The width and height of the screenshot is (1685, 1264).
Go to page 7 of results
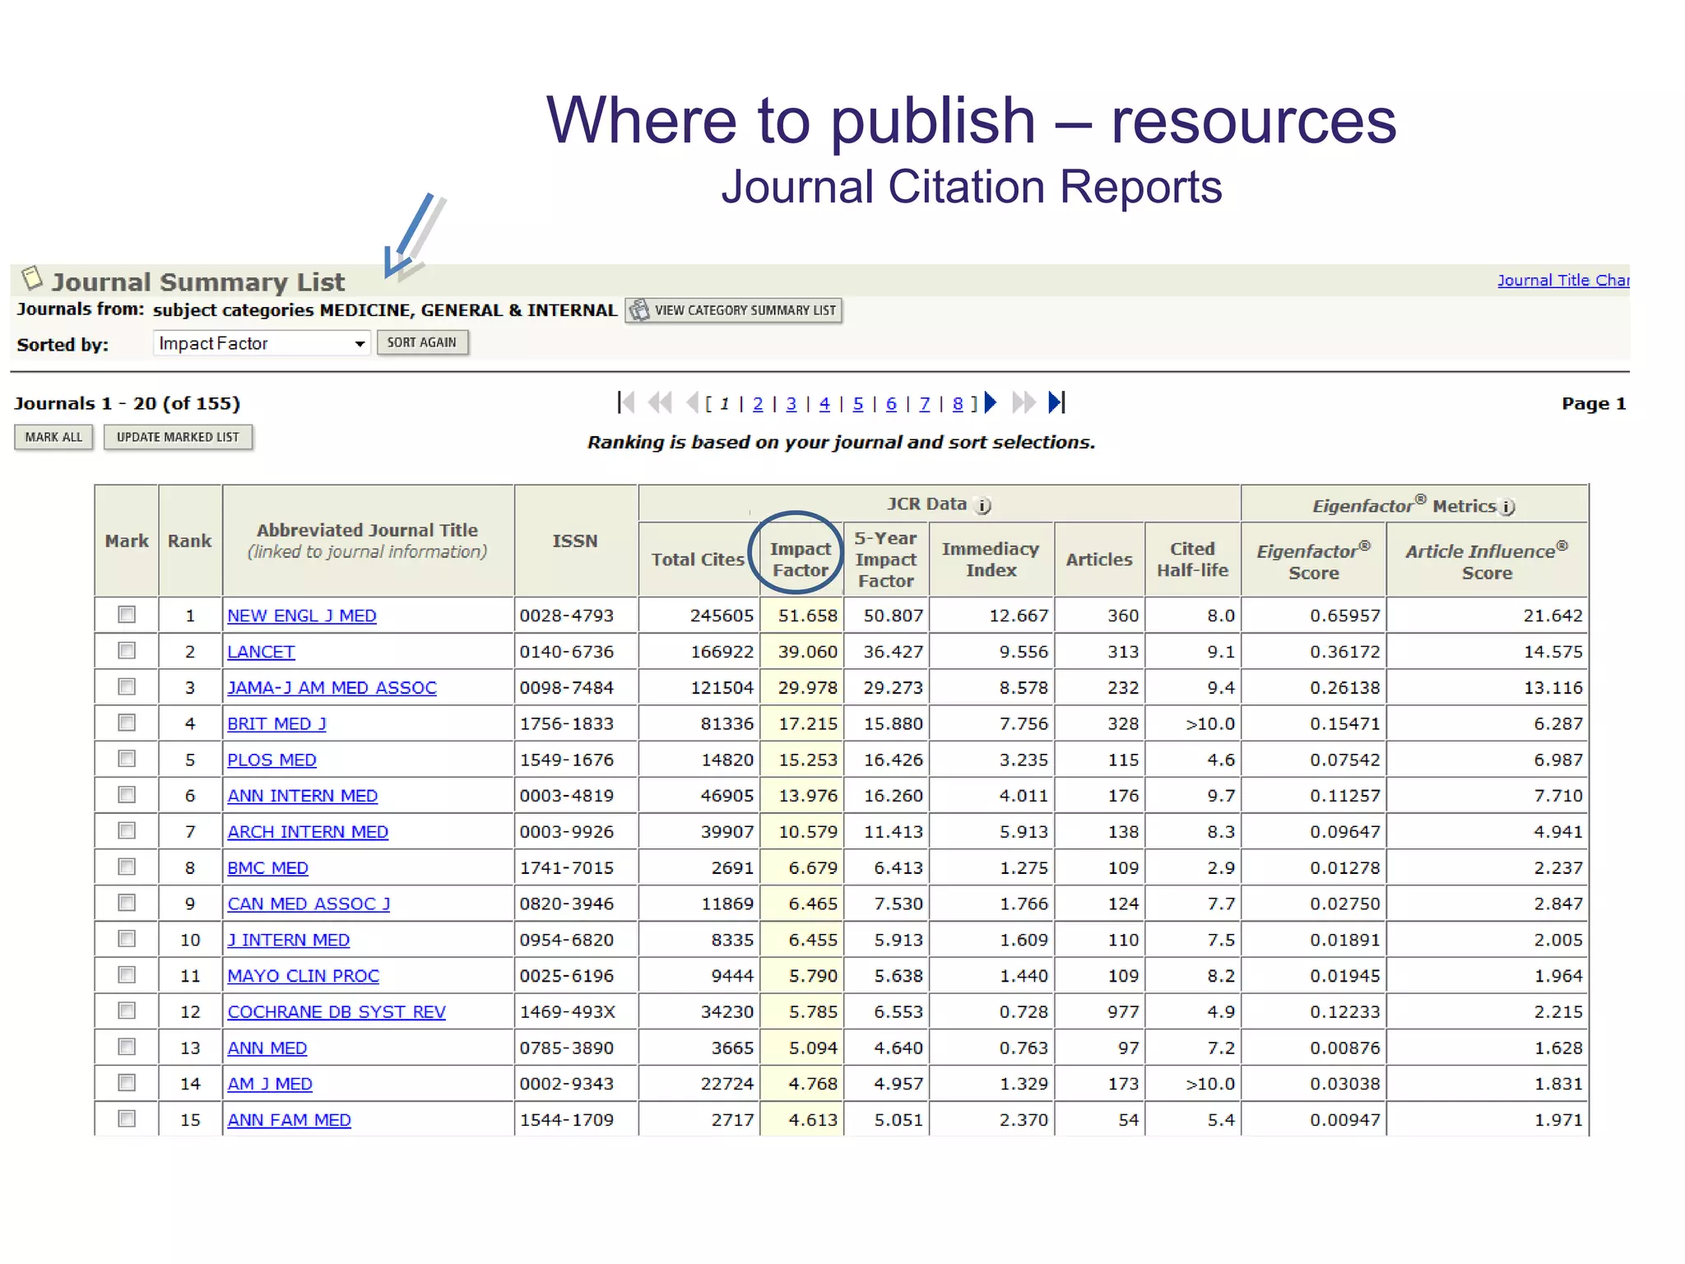click(925, 403)
